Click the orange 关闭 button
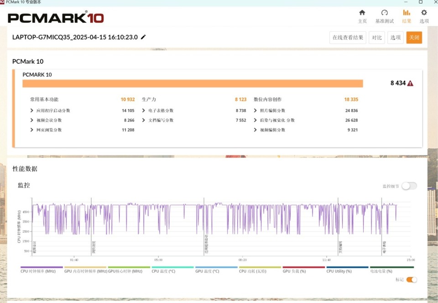This screenshot has height=303, width=438. pyautogui.click(x=414, y=37)
